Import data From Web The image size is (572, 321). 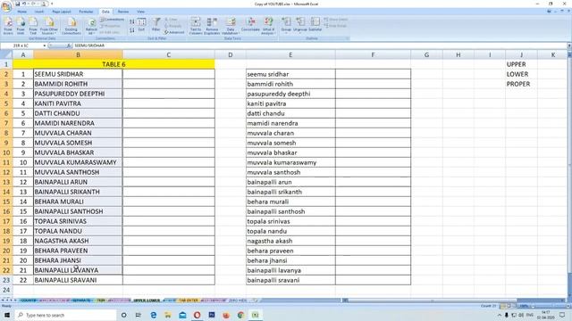(x=21, y=26)
